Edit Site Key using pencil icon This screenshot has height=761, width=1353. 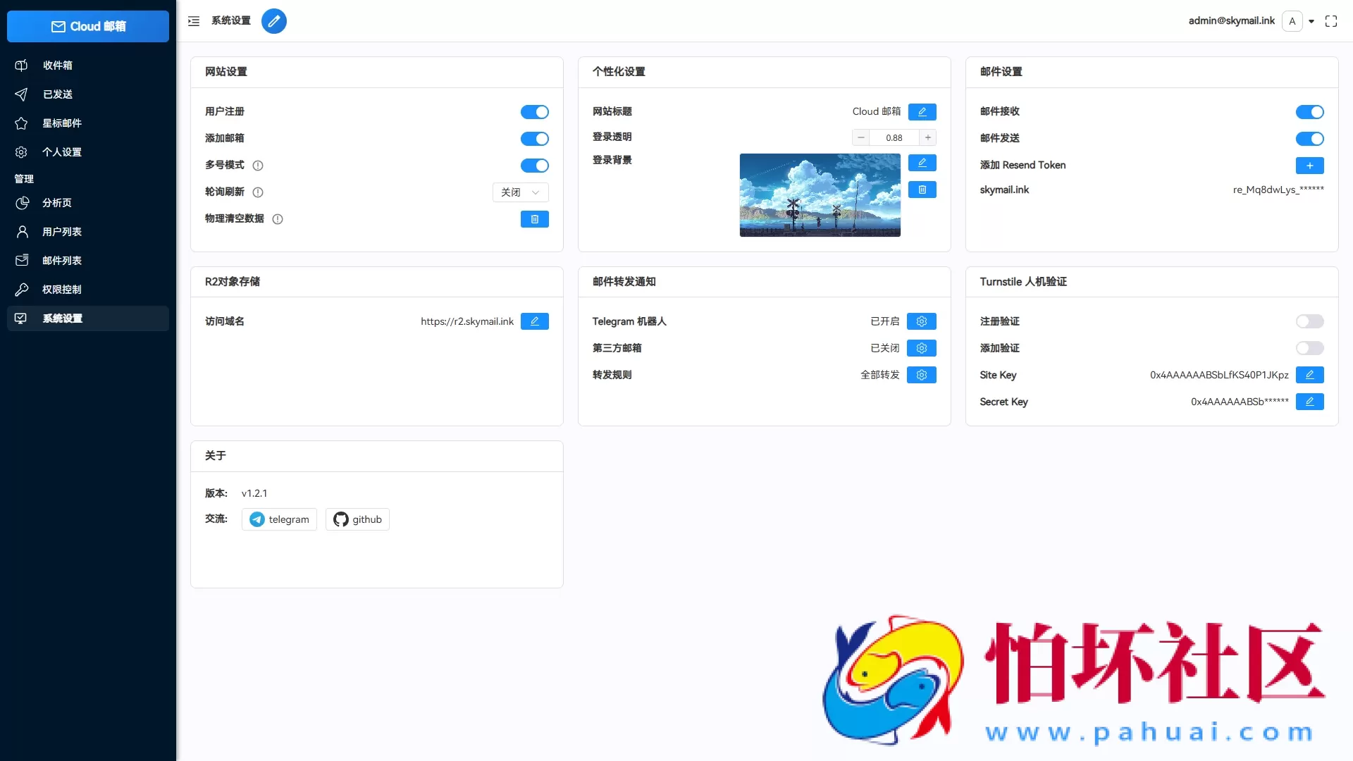pyautogui.click(x=1310, y=375)
